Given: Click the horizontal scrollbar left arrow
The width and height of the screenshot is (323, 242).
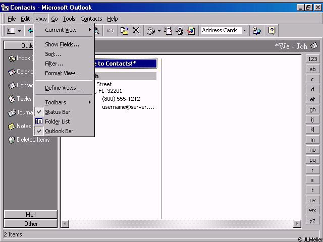Looking at the screenshot, I should tap(65, 224).
